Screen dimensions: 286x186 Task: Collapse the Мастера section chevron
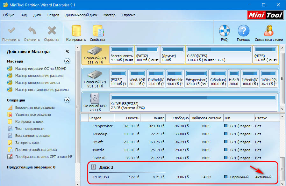point(67,61)
